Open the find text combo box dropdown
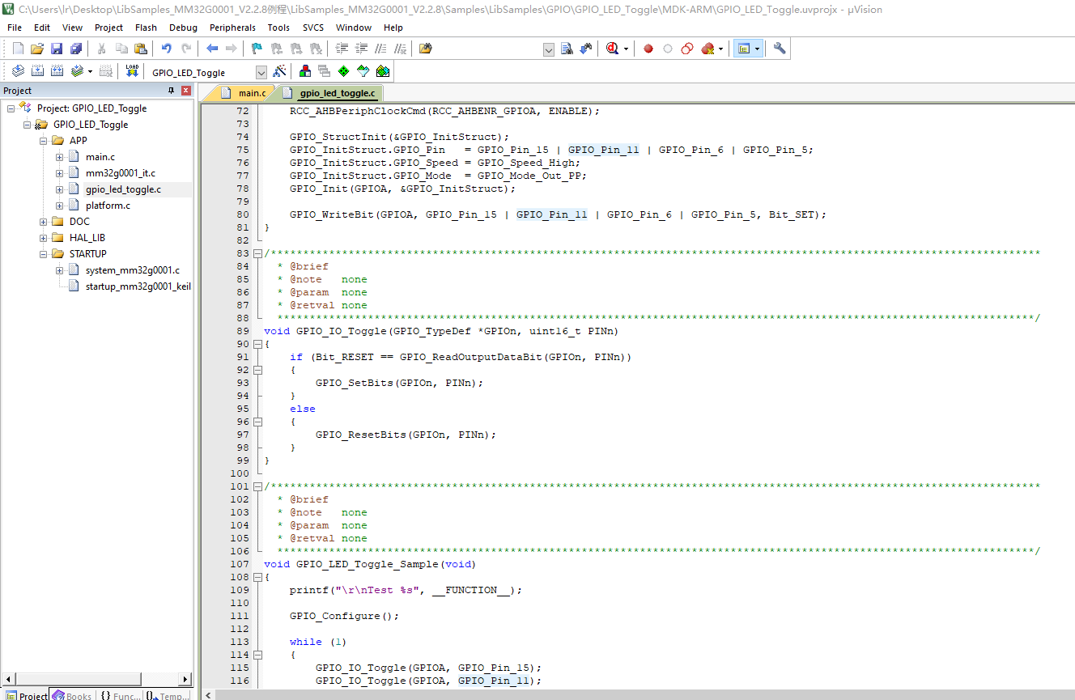The image size is (1075, 700). [549, 49]
